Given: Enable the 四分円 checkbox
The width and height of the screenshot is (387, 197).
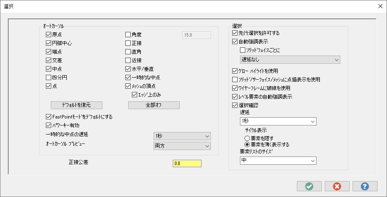Looking at the screenshot, I should coord(49,78).
